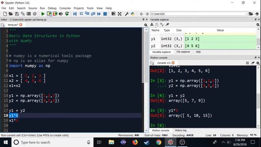Open Variable explorer options gear
Viewport: 261px width, 147px height.
(x=258, y=24)
